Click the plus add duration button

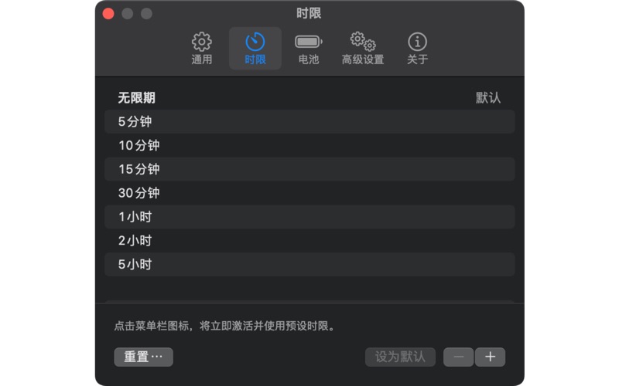pos(490,357)
